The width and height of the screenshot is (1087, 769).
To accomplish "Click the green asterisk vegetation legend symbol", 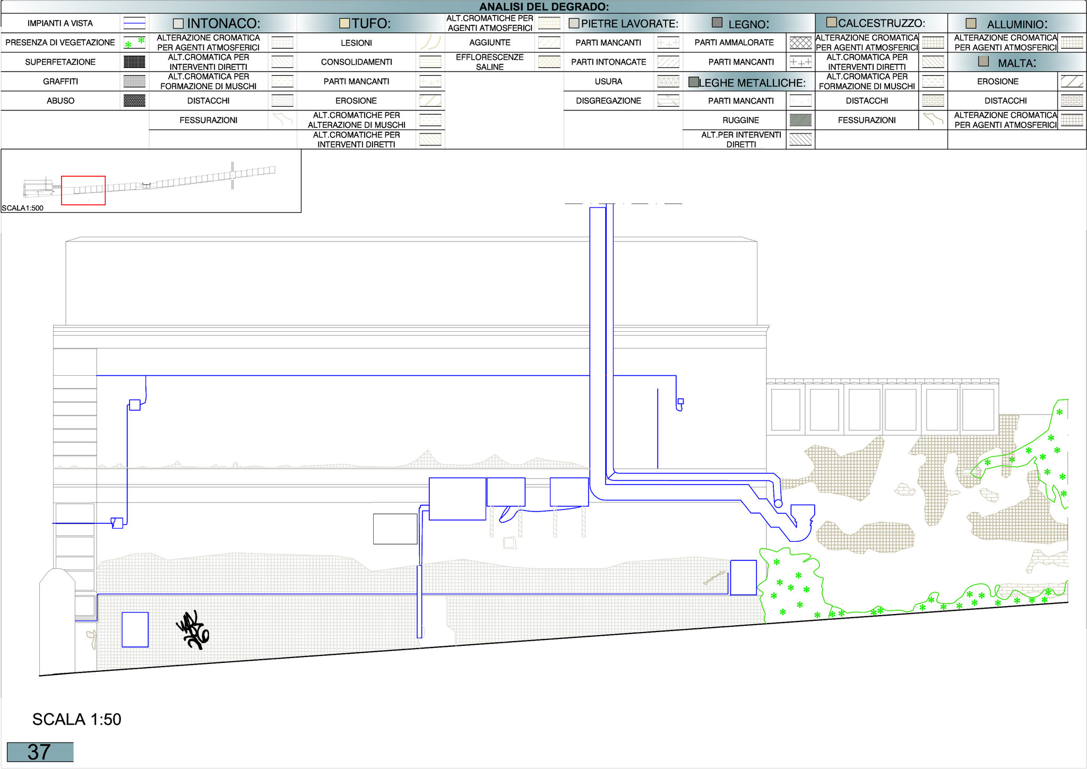I will pyautogui.click(x=134, y=42).
